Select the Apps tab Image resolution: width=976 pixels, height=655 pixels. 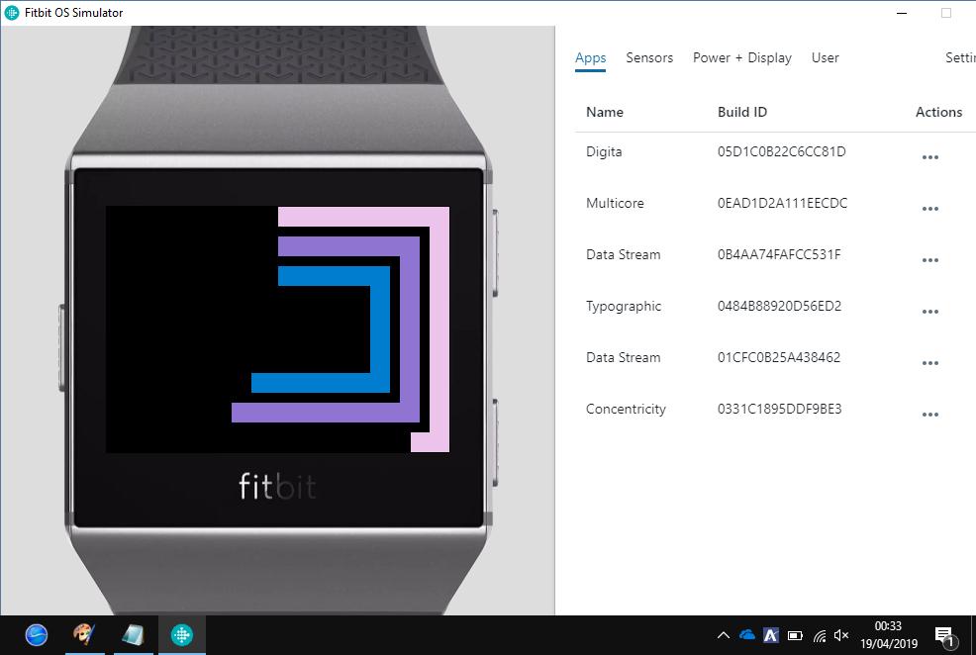pyautogui.click(x=590, y=57)
